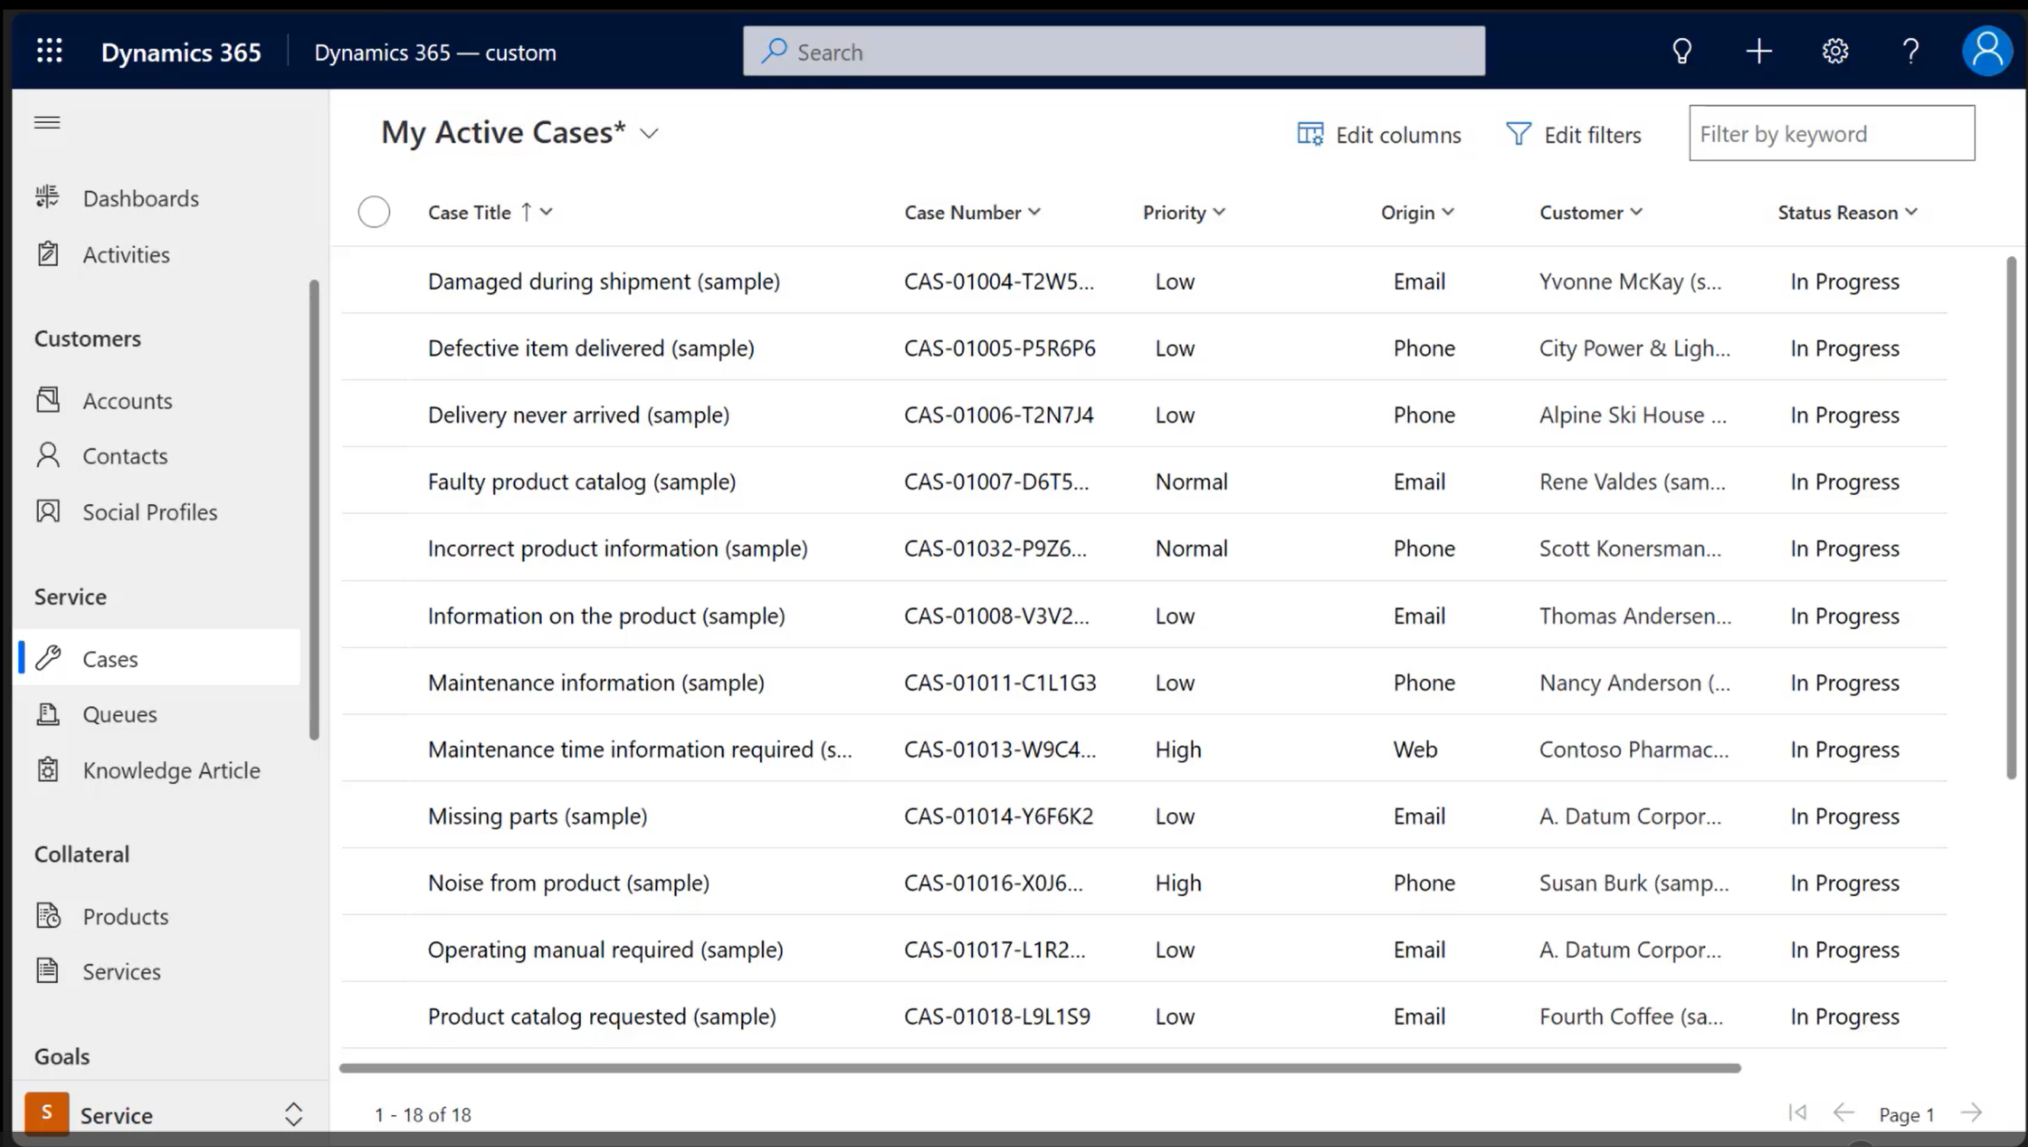Open the global search bar
The image size is (2028, 1147).
[1115, 52]
